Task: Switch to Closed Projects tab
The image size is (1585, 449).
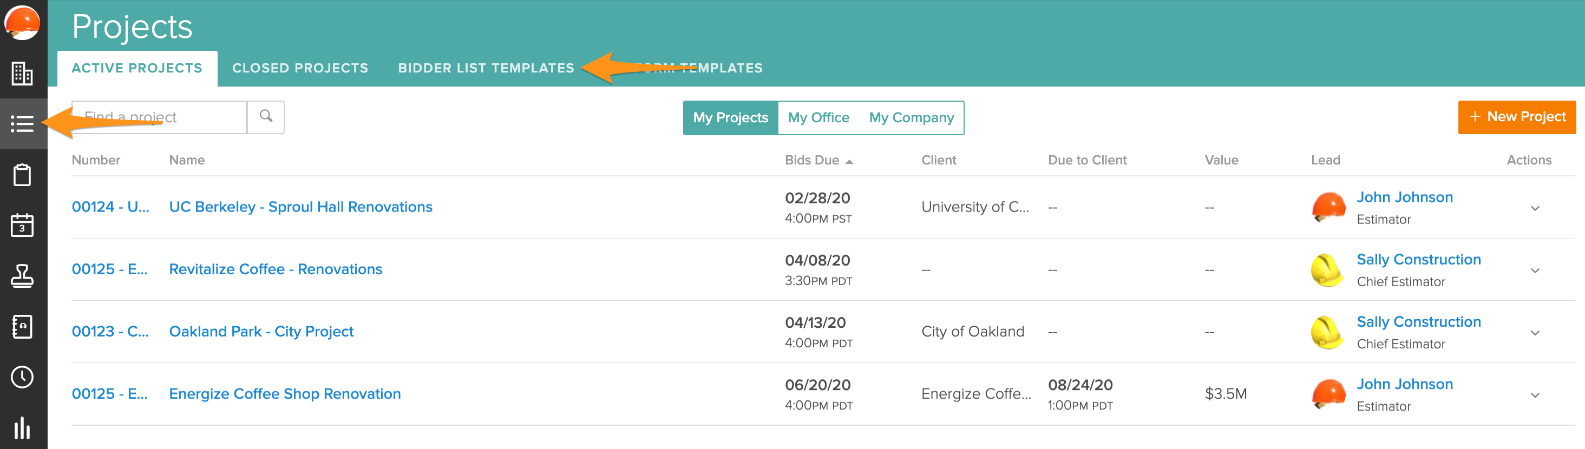Action: 300,68
